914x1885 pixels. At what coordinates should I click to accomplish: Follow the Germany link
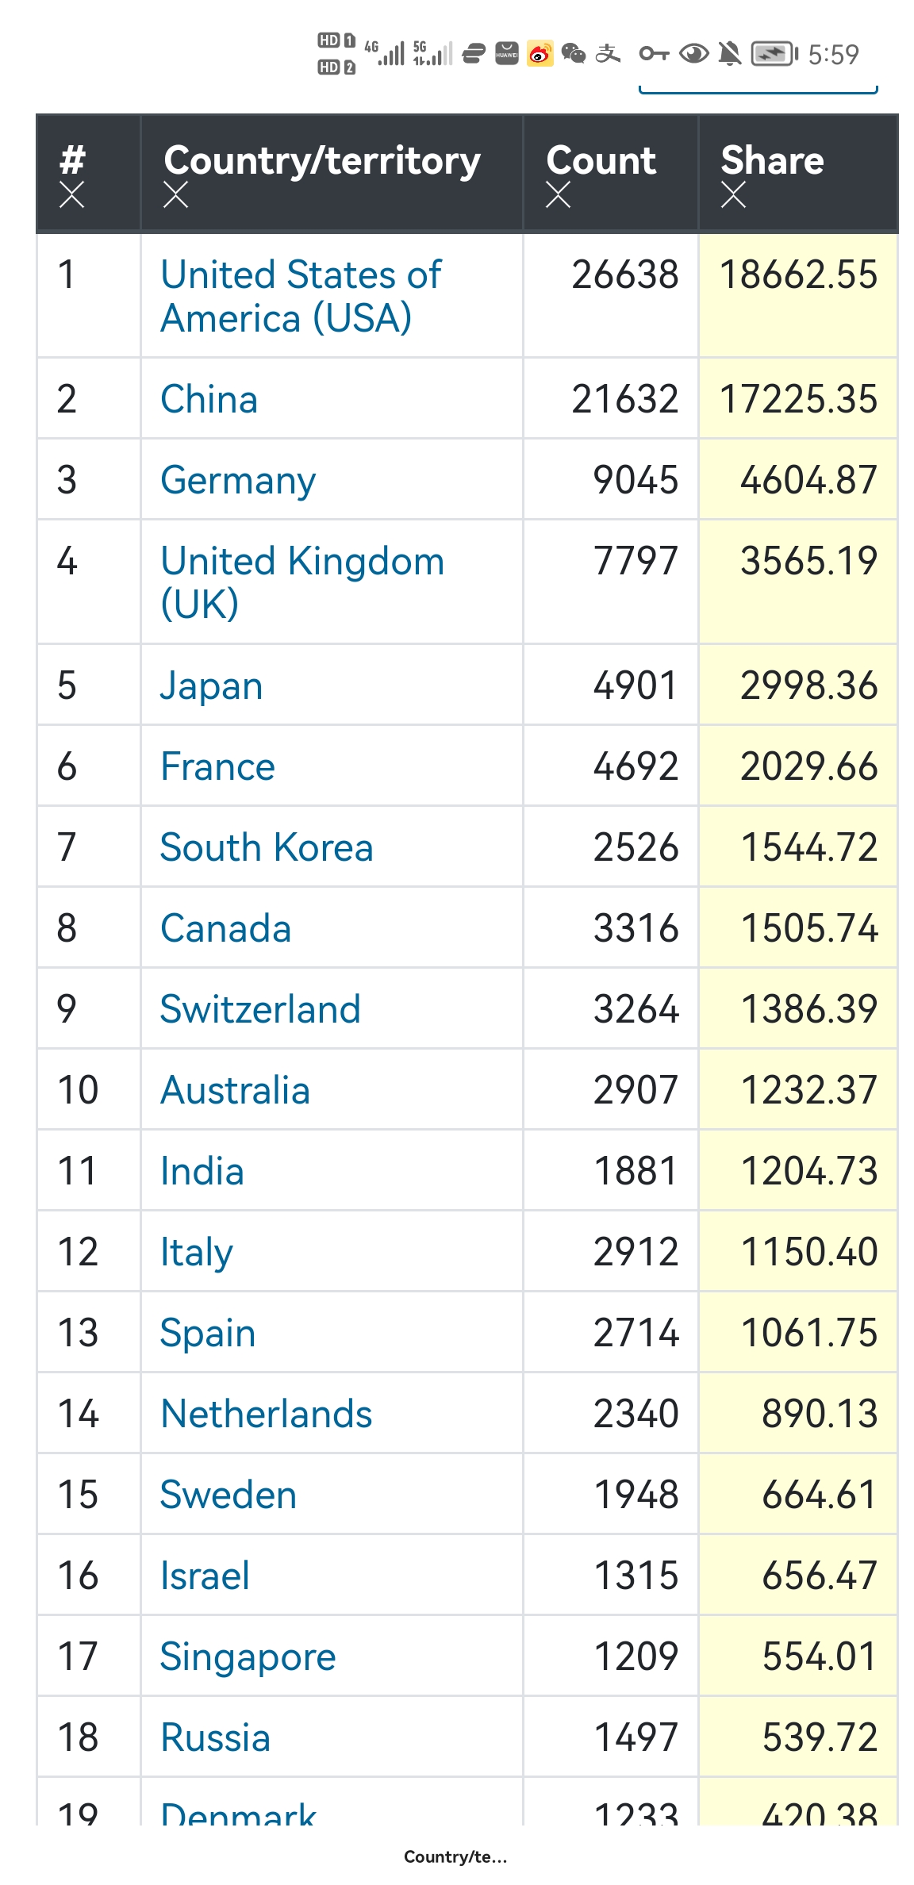[x=238, y=480]
